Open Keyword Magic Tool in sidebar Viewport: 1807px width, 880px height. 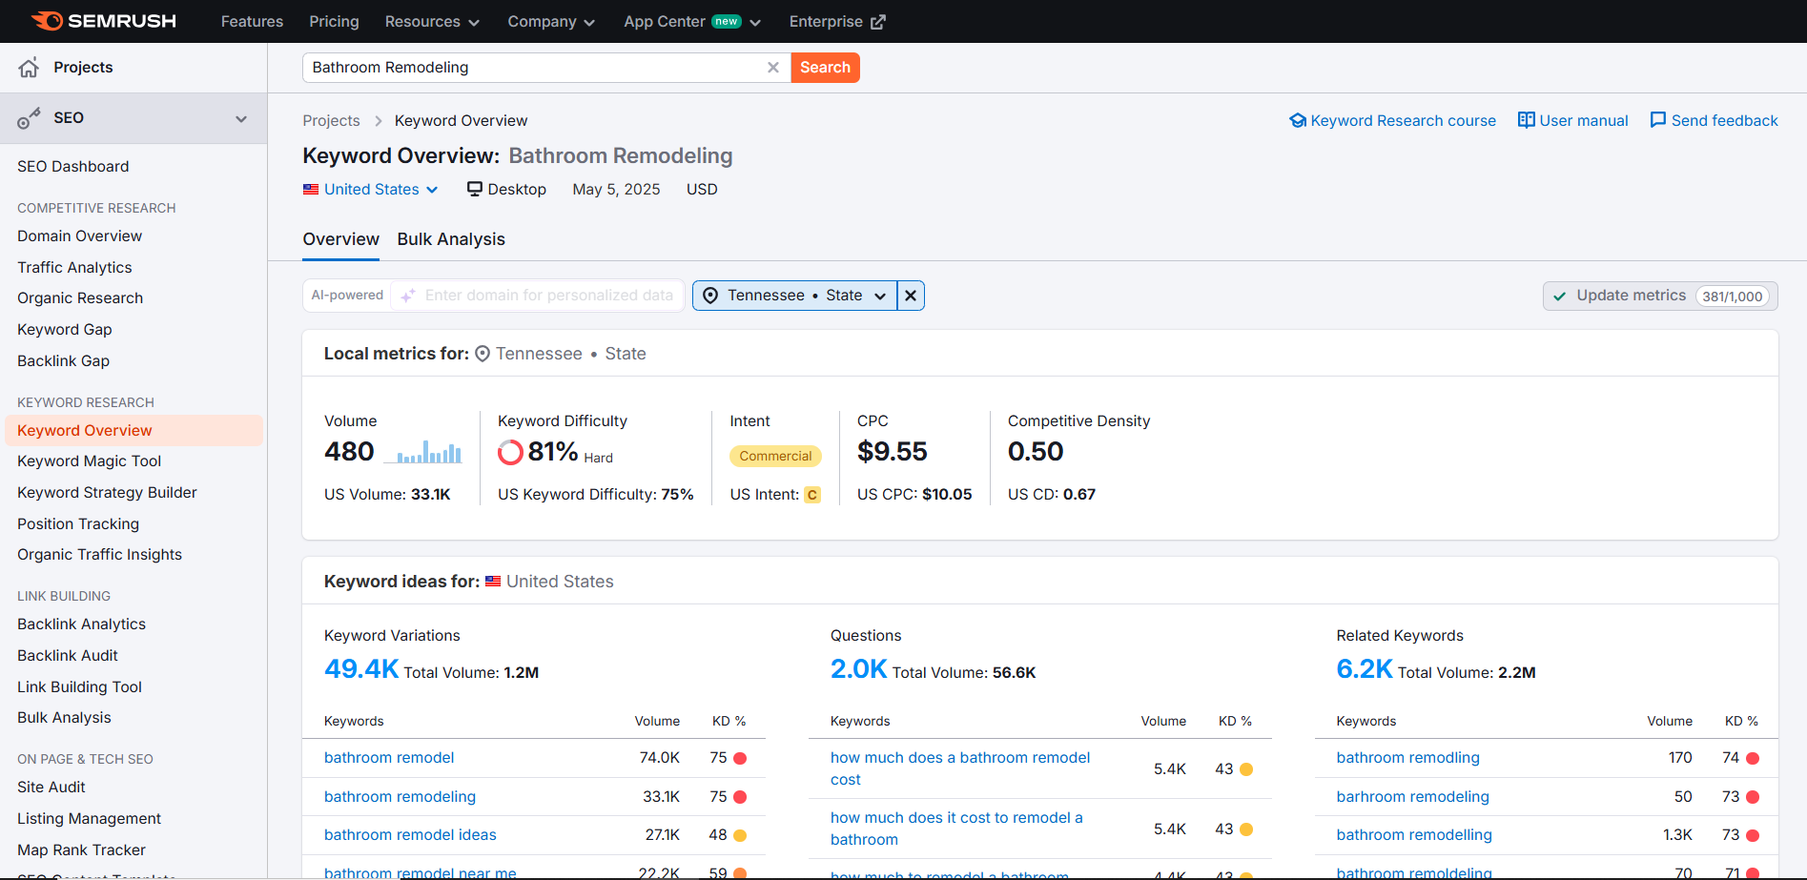point(90,461)
